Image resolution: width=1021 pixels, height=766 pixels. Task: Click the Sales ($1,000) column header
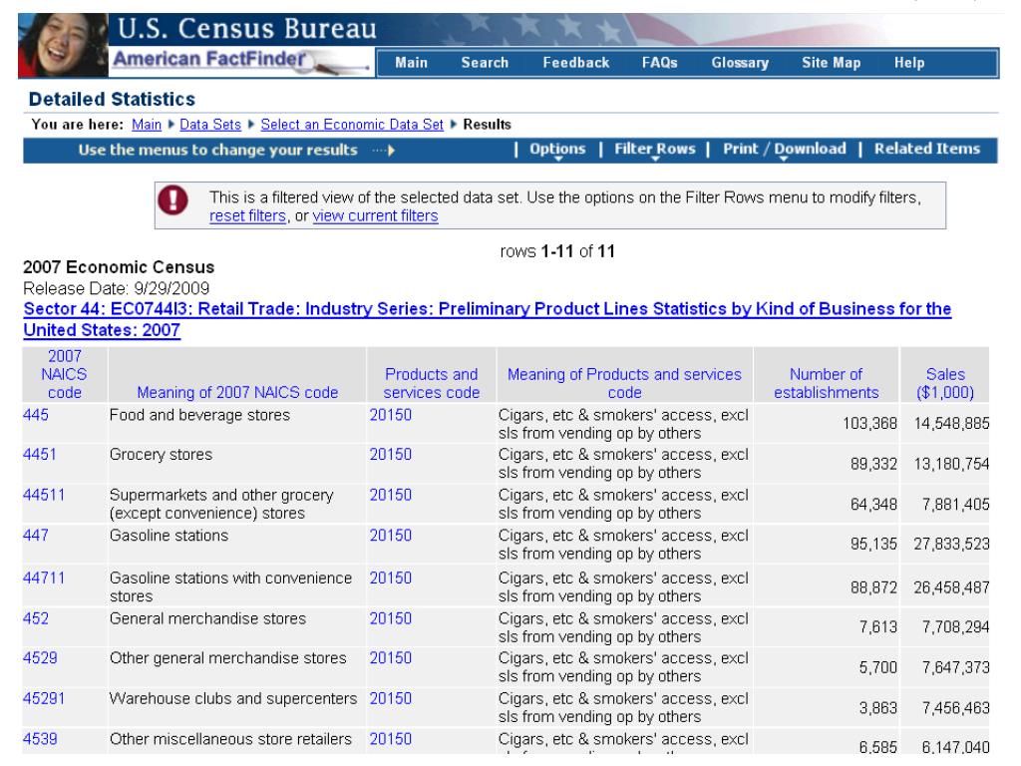click(x=945, y=384)
